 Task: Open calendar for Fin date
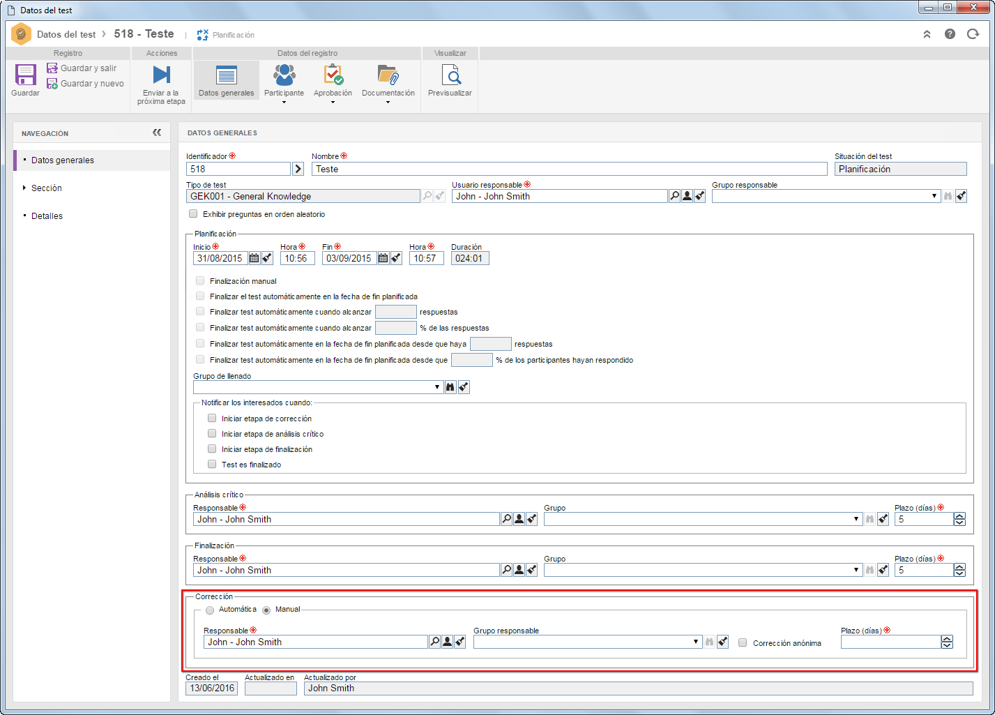click(383, 258)
